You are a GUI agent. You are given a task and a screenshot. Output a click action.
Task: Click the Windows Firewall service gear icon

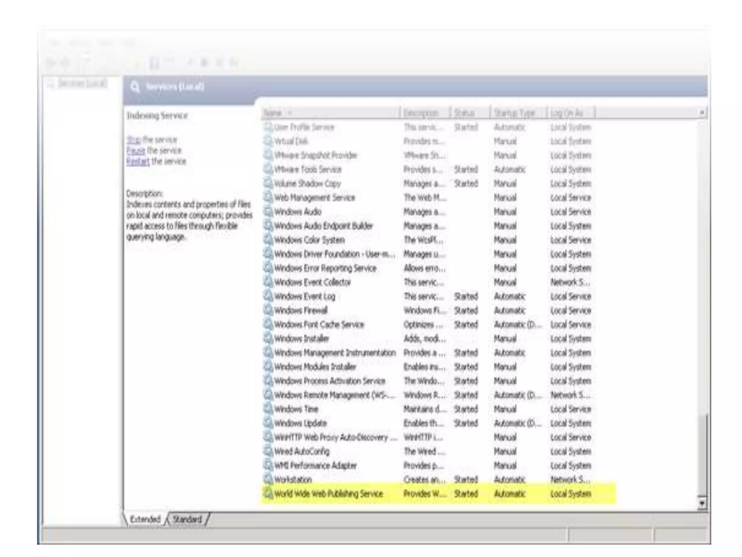click(268, 310)
